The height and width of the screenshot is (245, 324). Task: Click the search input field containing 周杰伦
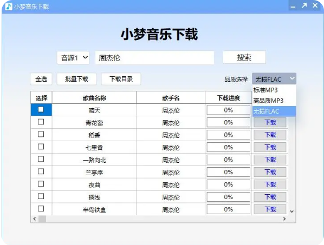pos(154,58)
